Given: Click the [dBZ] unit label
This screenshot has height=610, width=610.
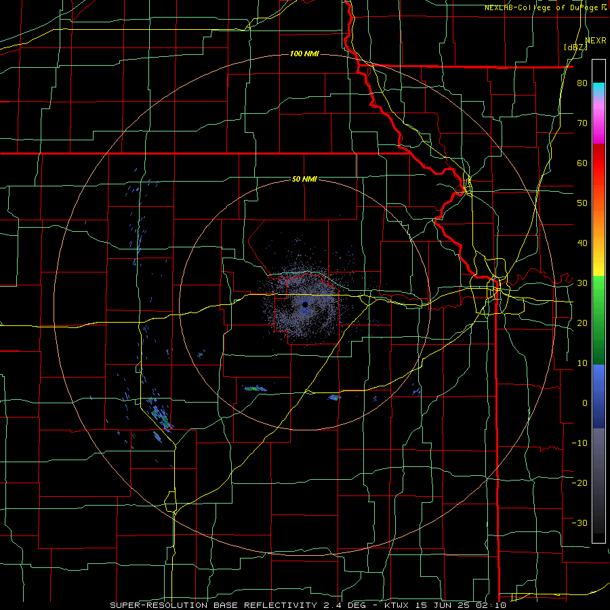Looking at the screenshot, I should coord(575,47).
